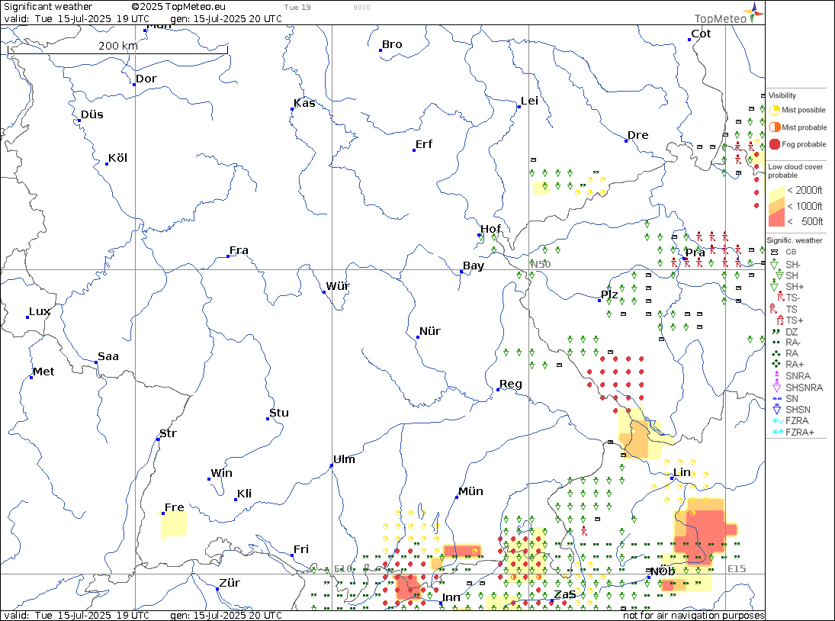Screen dimensions: 835x621
Task: Select the RA- light rain legend symbol
Action: tap(776, 343)
